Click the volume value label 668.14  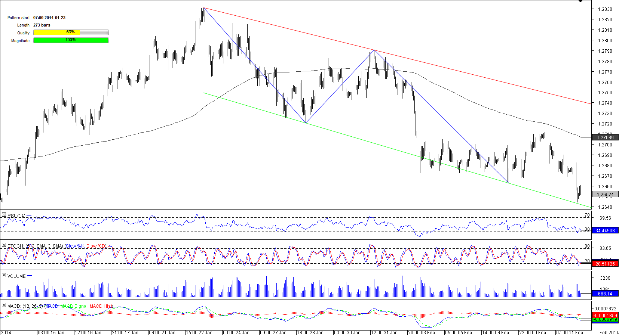(605, 294)
